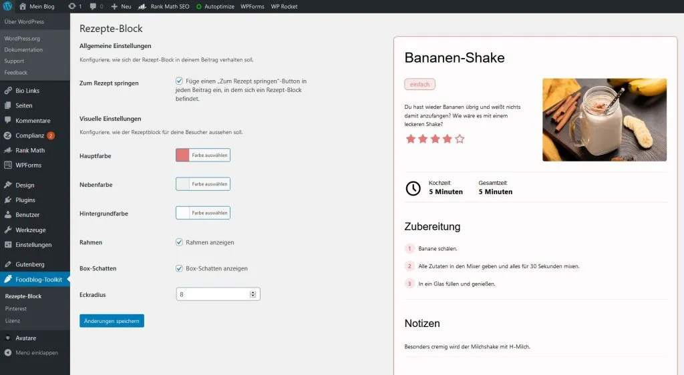Click the Design paintbrush icon in sidebar
Image resolution: width=684 pixels, height=375 pixels.
tap(8, 185)
